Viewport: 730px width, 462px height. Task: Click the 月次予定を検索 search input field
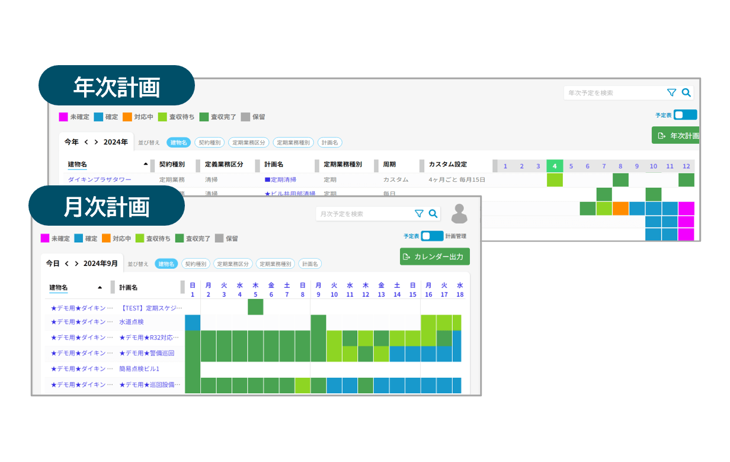pos(363,214)
